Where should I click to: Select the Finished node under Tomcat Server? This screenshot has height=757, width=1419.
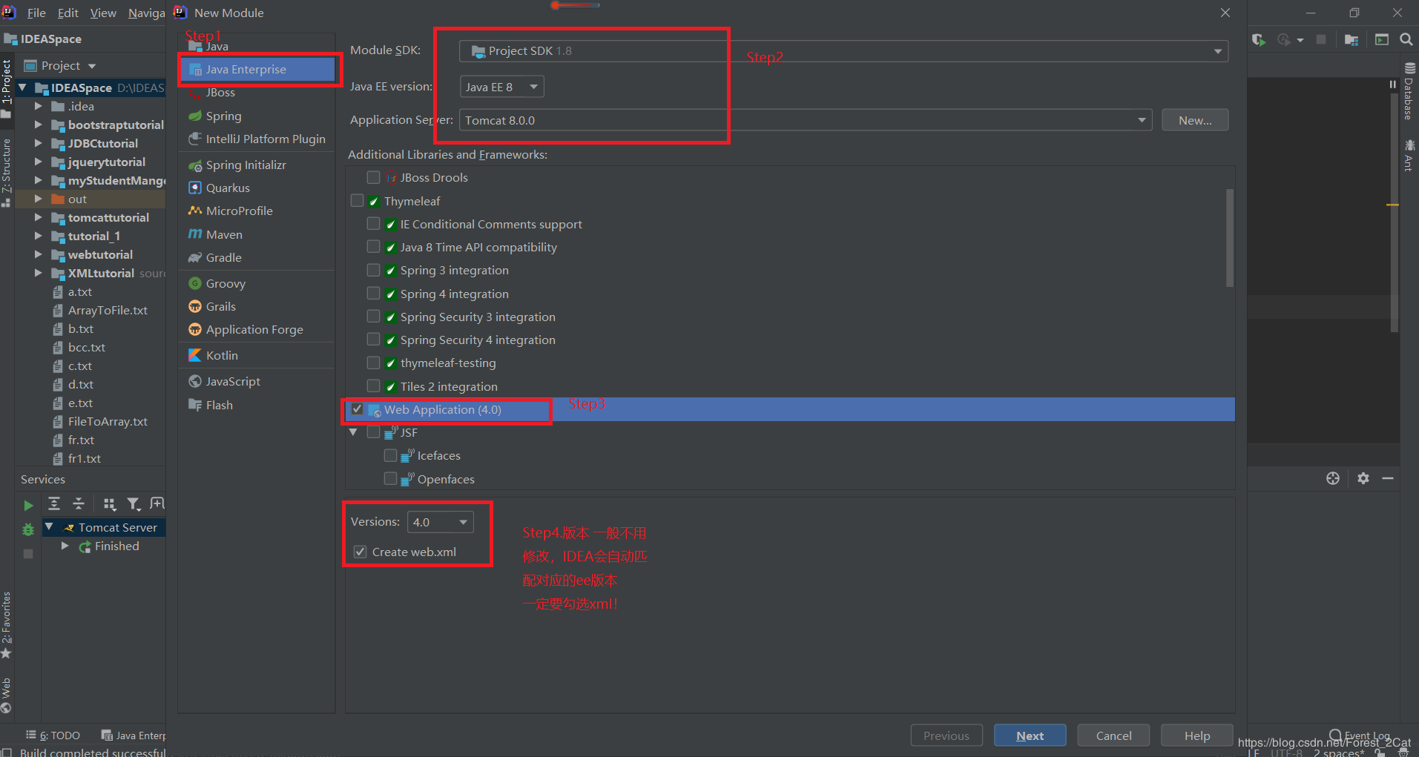[116, 546]
